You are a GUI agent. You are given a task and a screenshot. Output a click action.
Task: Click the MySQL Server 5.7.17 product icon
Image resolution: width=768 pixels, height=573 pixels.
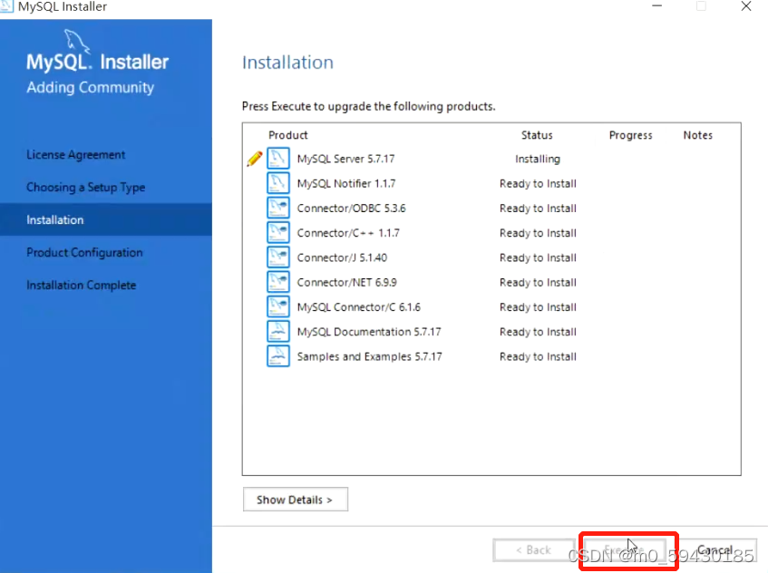pyautogui.click(x=278, y=159)
